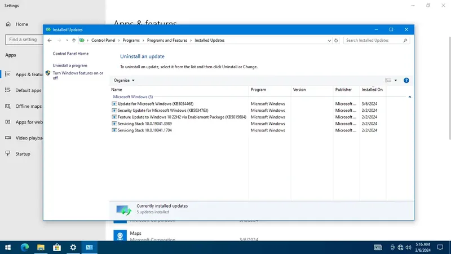Viewport: 451px width, 254px height.
Task: Select the icon for update KB5034468
Action: 114,104
